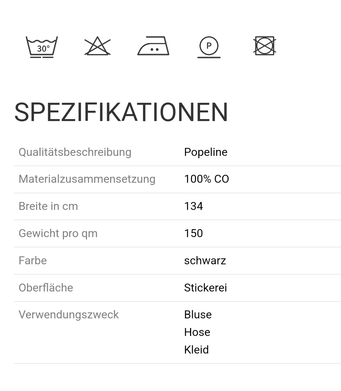Click Hose in the usage list

[x=197, y=332]
